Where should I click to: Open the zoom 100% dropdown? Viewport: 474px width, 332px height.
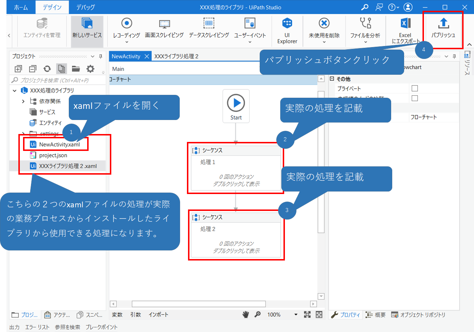coord(296,314)
